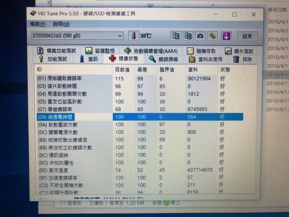Select the (0A) 啟動重試次數 row
289x217 pixels.
click(140, 125)
